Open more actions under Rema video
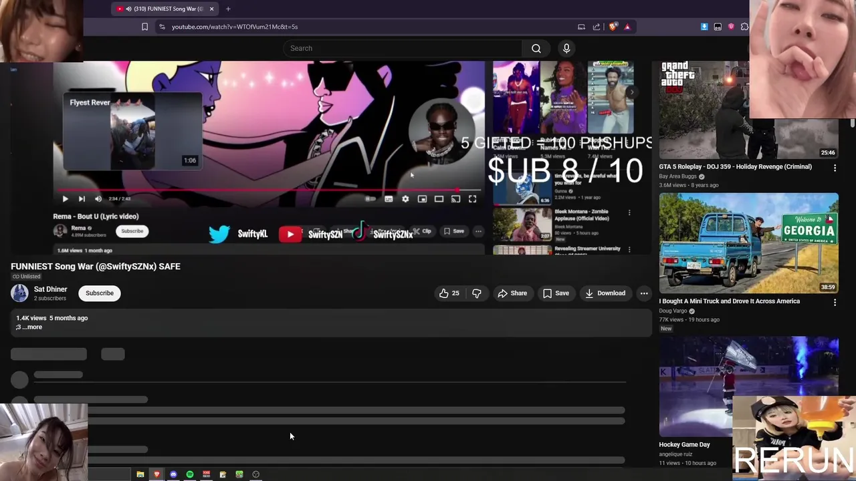The image size is (856, 481). tap(478, 231)
